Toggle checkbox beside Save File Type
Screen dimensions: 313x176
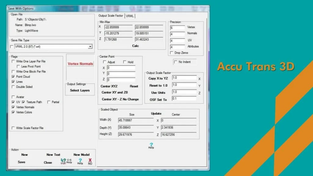tap(12, 46)
